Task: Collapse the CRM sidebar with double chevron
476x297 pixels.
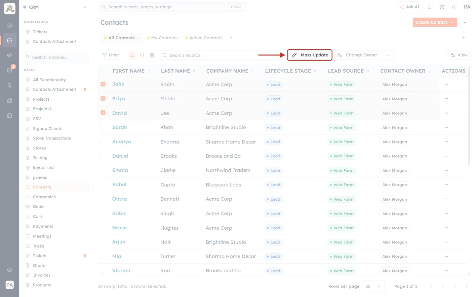Action: 85,7
